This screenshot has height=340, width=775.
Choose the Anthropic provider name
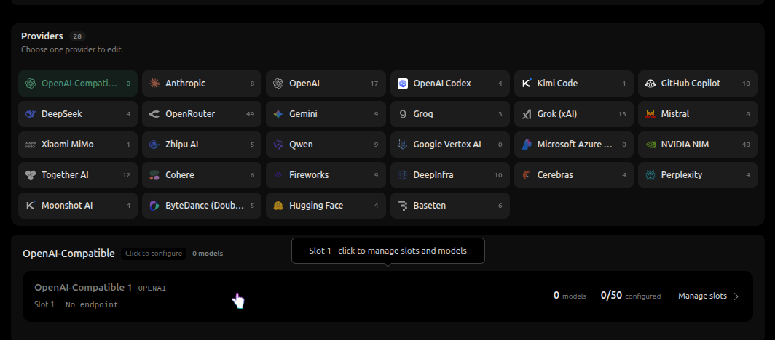coord(185,84)
